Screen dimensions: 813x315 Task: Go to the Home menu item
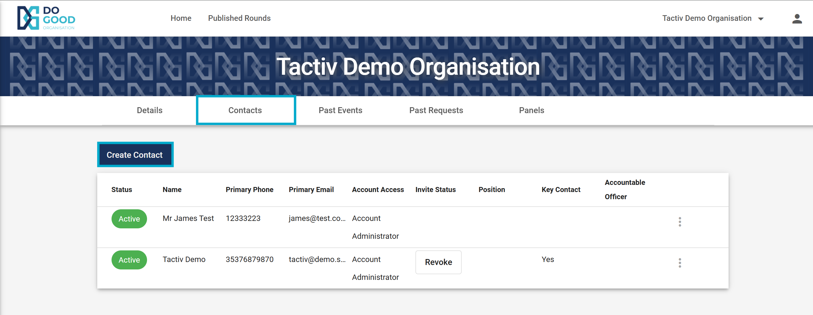tap(181, 18)
